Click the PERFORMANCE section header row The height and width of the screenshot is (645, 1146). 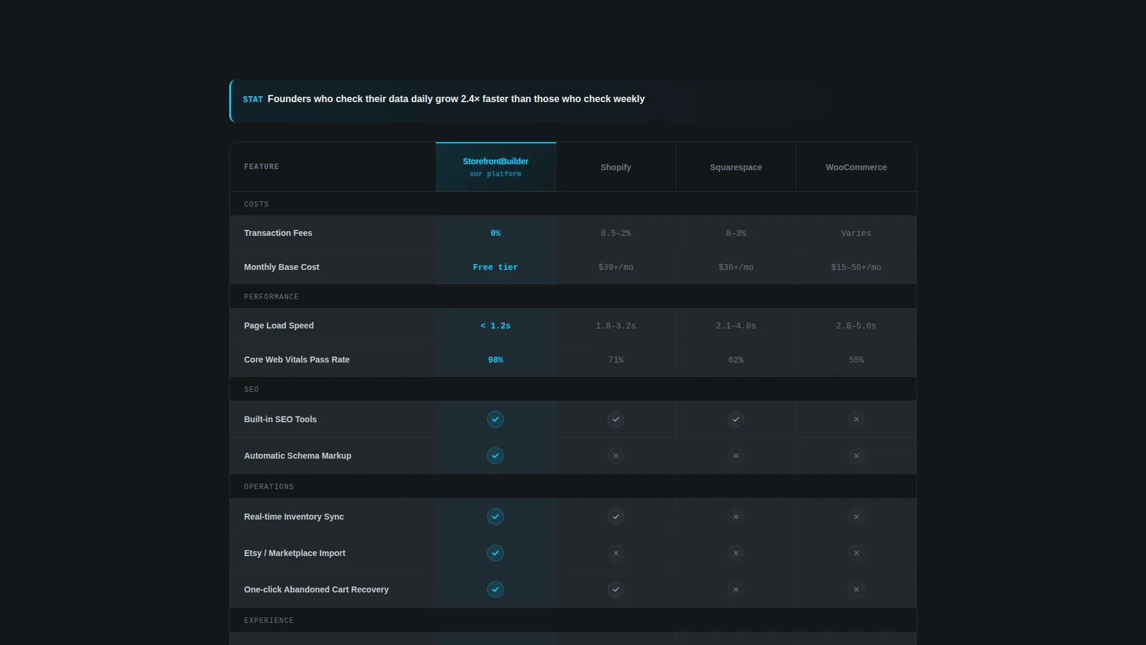point(573,296)
